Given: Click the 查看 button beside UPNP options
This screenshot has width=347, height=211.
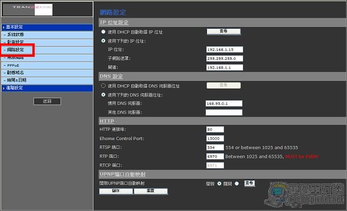Looking at the screenshot, I should pyautogui.click(x=249, y=183).
